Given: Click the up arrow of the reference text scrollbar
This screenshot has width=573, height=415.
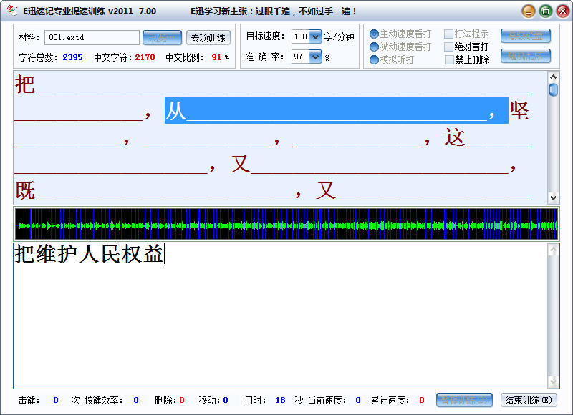Looking at the screenshot, I should [553, 77].
